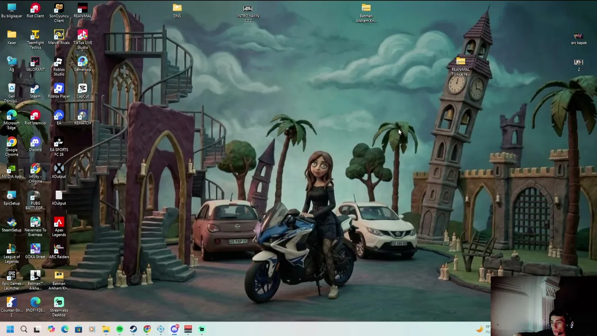This screenshot has width=597, height=336.
Task: Select the EpicSetup installer icon
Action: [12, 198]
